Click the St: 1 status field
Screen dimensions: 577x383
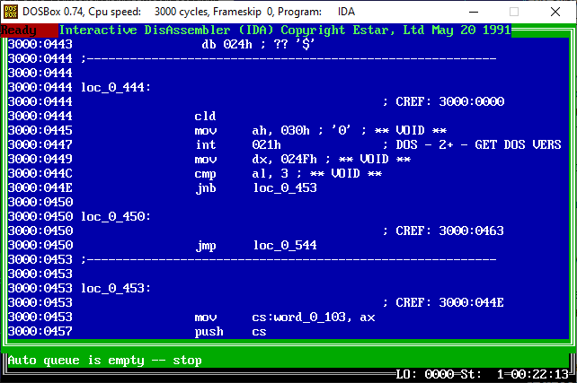coord(482,374)
